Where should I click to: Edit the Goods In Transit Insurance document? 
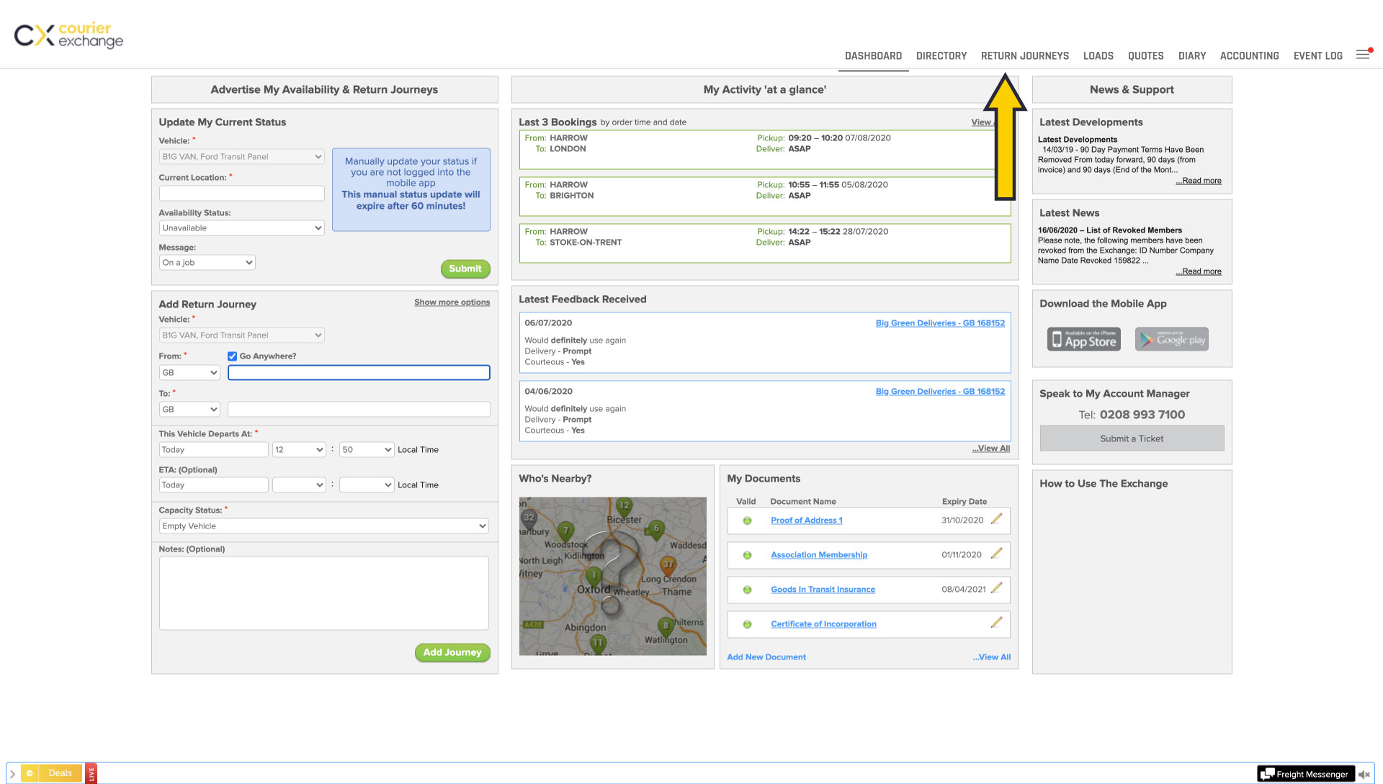coord(996,588)
